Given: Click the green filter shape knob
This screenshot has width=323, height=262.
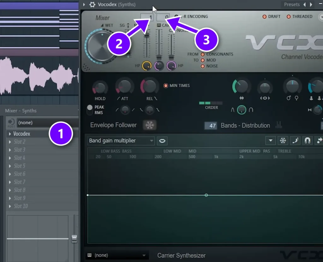Looking at the screenshot, I should (x=242, y=110).
